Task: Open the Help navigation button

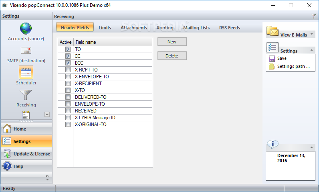Action: point(26,166)
